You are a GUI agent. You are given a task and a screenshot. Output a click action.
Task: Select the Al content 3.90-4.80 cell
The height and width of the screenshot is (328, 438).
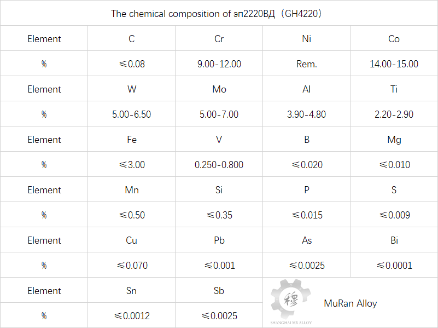(x=306, y=114)
